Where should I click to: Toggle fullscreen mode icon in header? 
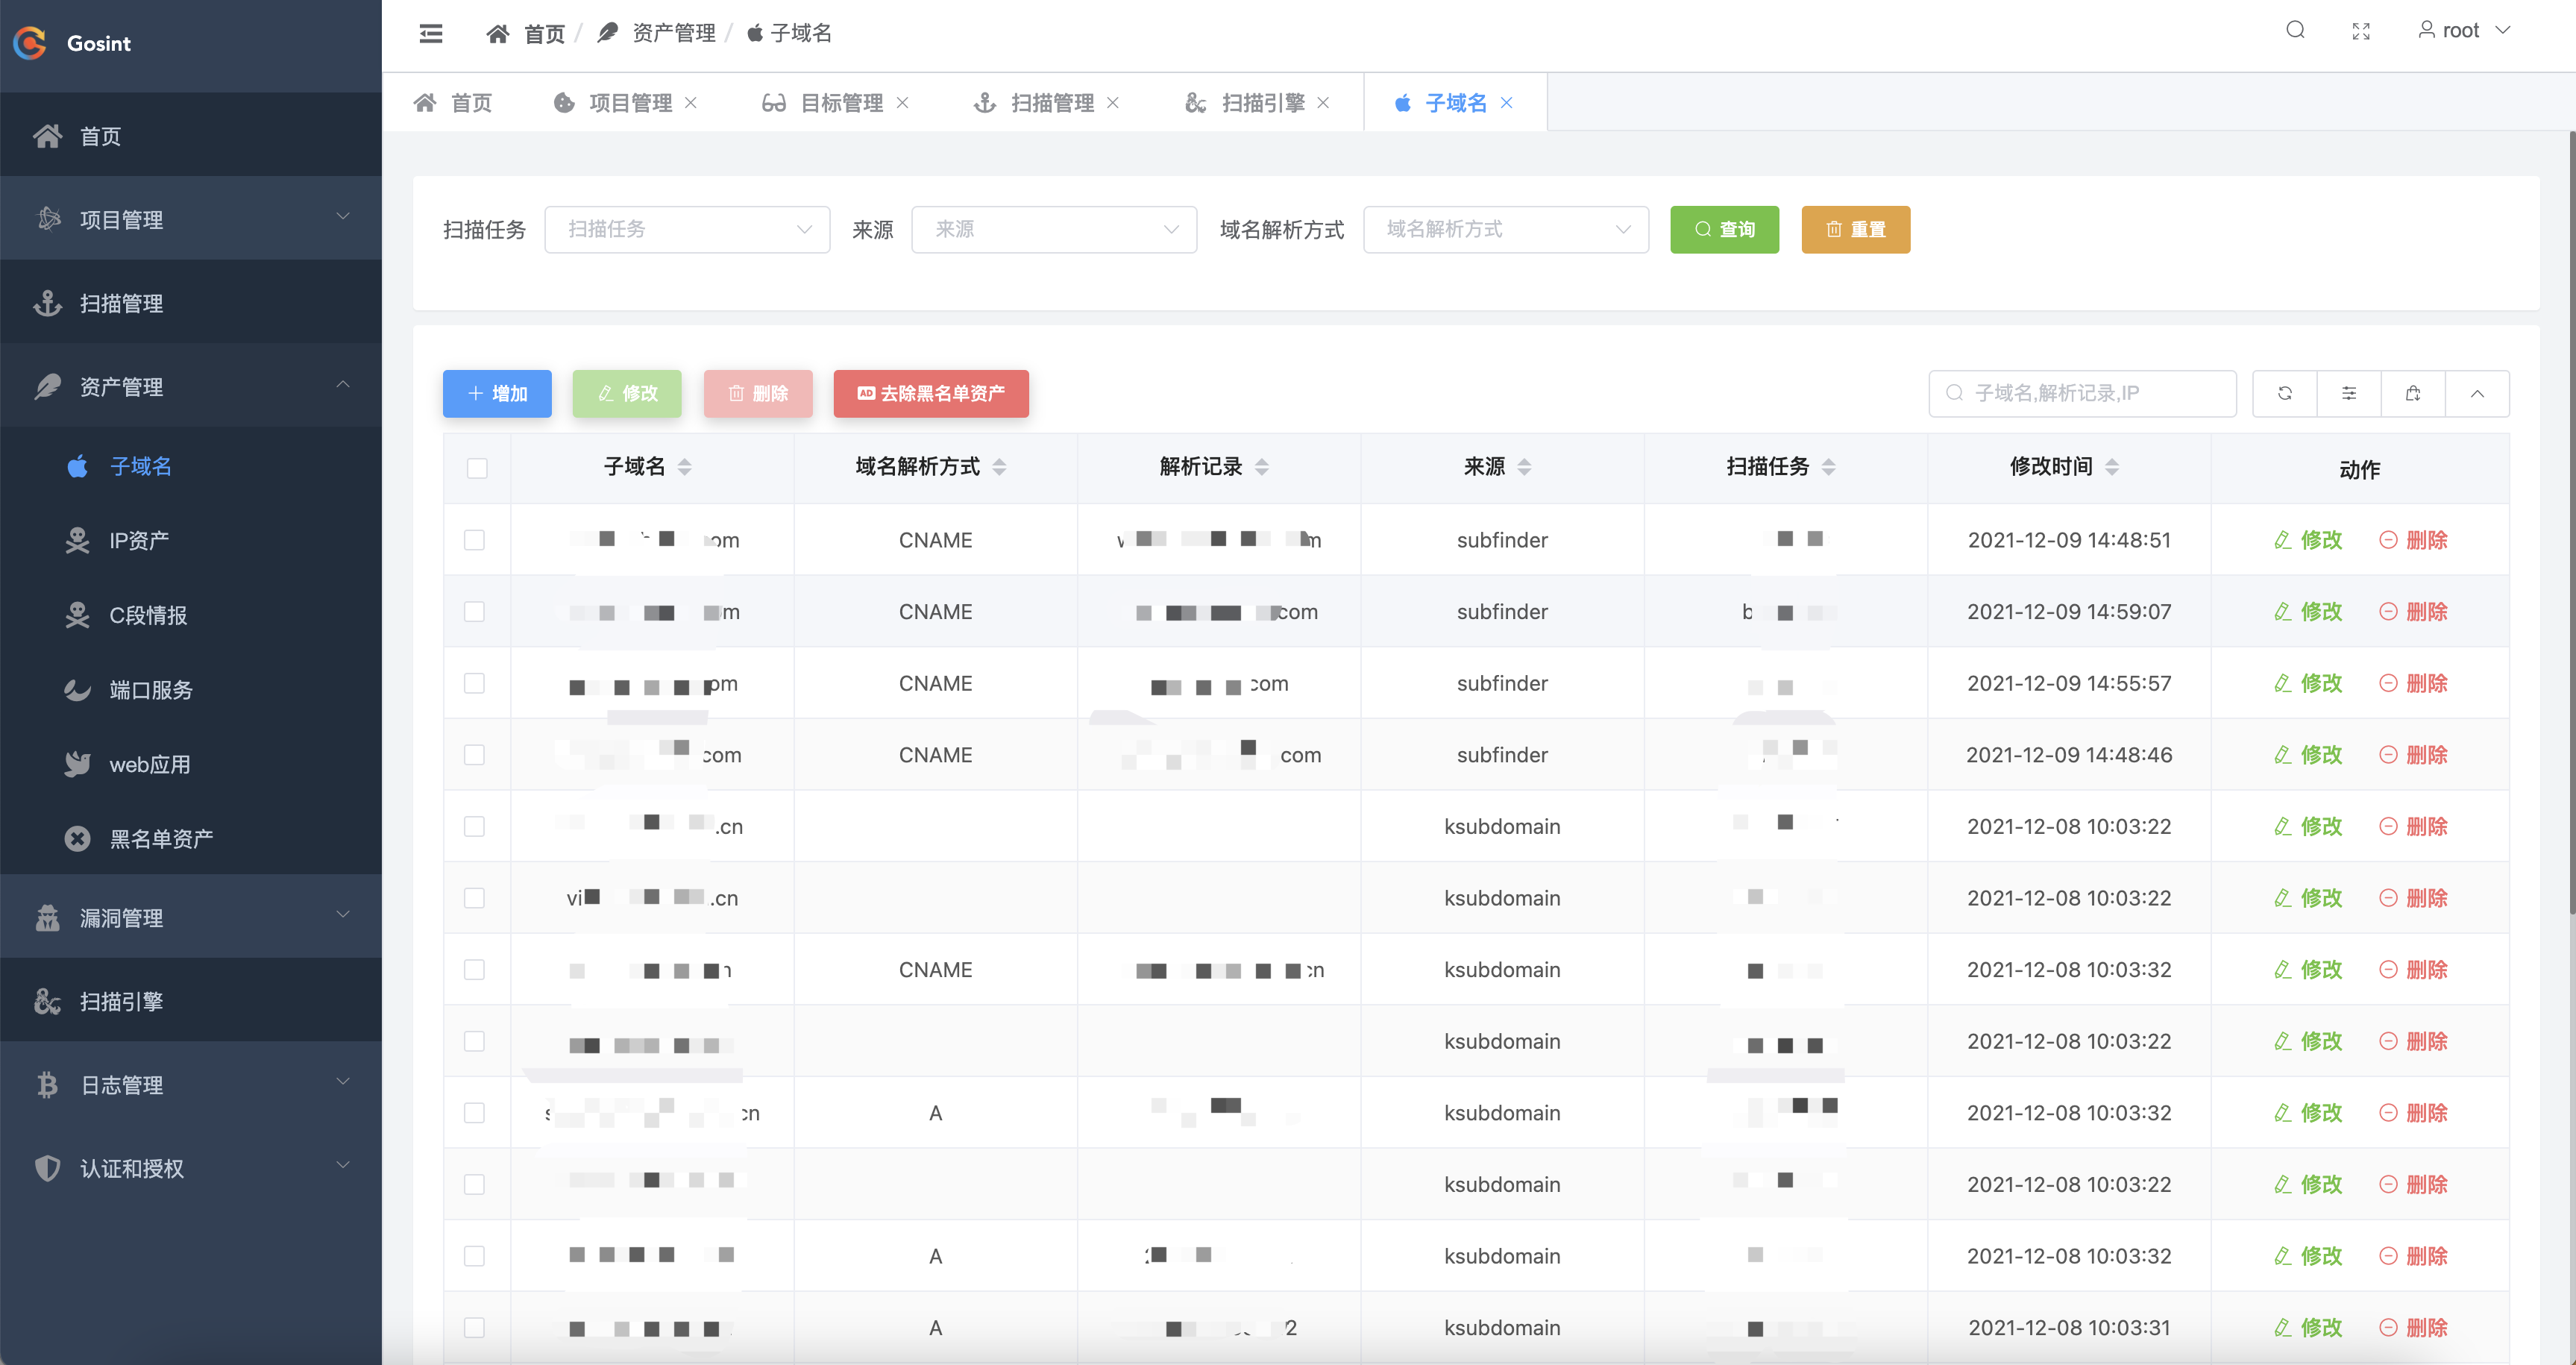coord(2361,31)
